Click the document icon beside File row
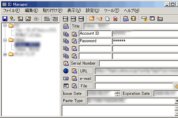 click(66, 86)
